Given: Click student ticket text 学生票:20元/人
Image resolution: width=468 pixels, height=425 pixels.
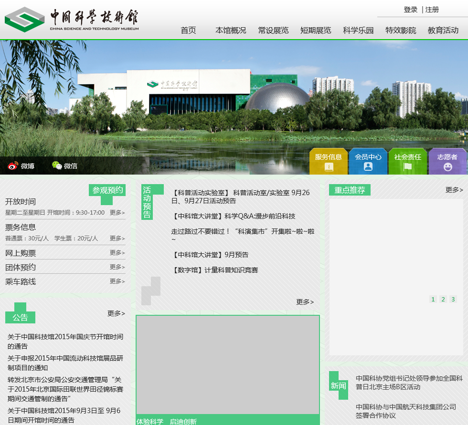Looking at the screenshot, I should 76,238.
